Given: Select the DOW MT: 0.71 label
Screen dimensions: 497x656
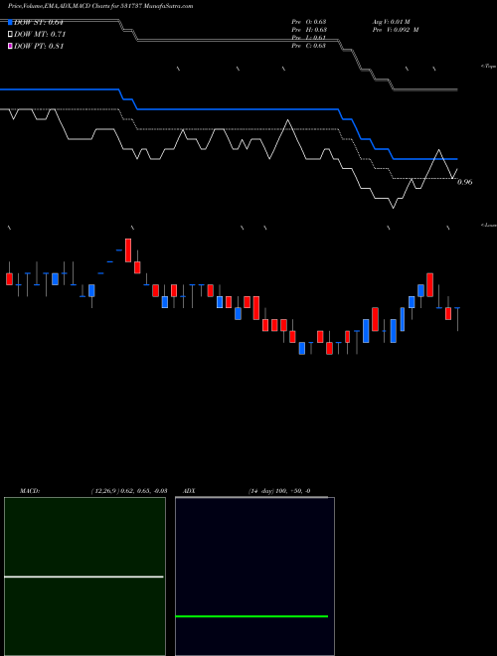Looking at the screenshot, I should [40, 34].
